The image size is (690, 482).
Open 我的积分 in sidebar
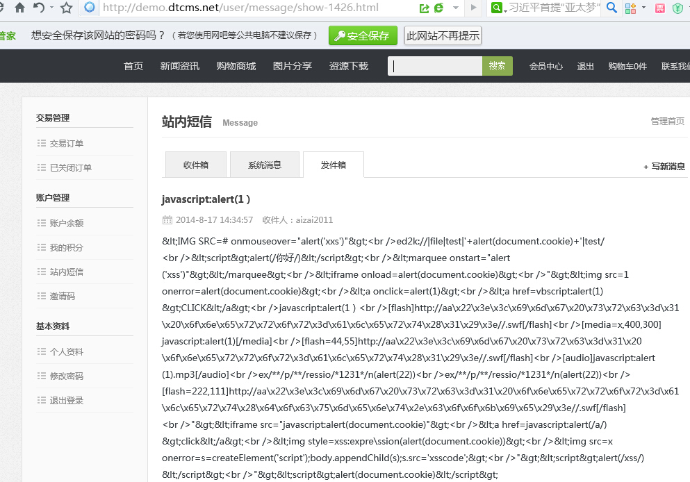[x=67, y=247]
